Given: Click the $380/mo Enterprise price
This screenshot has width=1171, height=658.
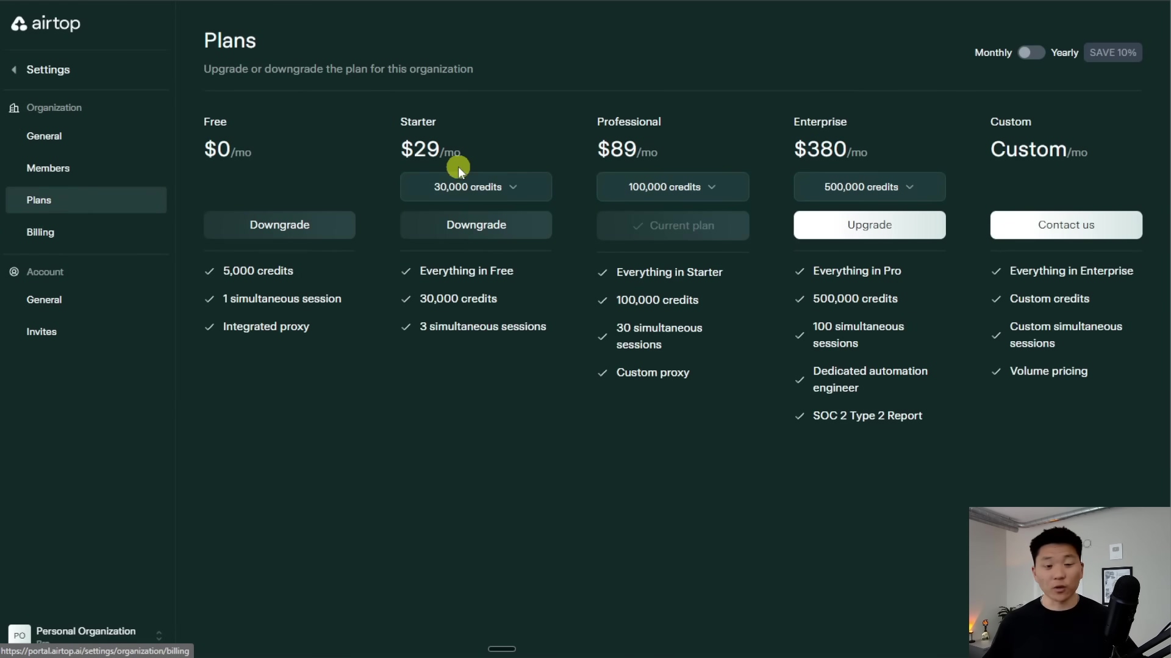Looking at the screenshot, I should point(830,149).
